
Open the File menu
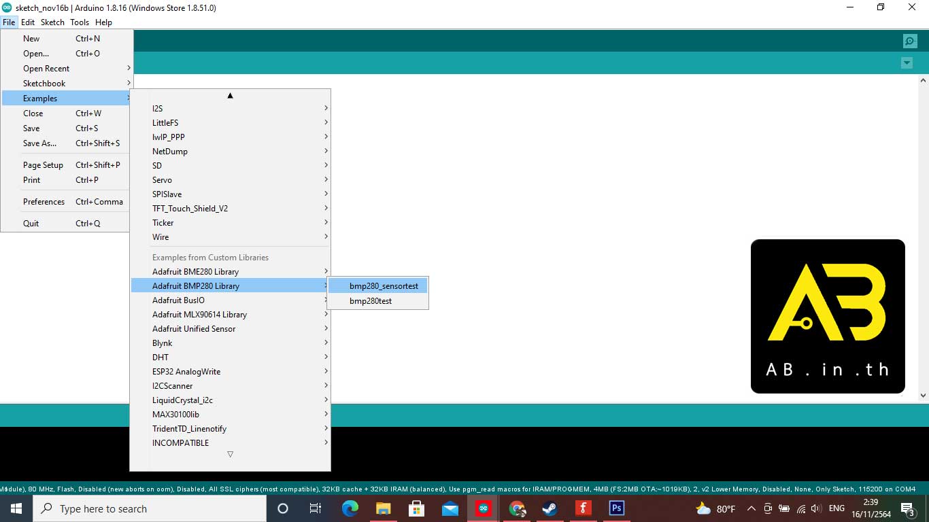point(9,22)
